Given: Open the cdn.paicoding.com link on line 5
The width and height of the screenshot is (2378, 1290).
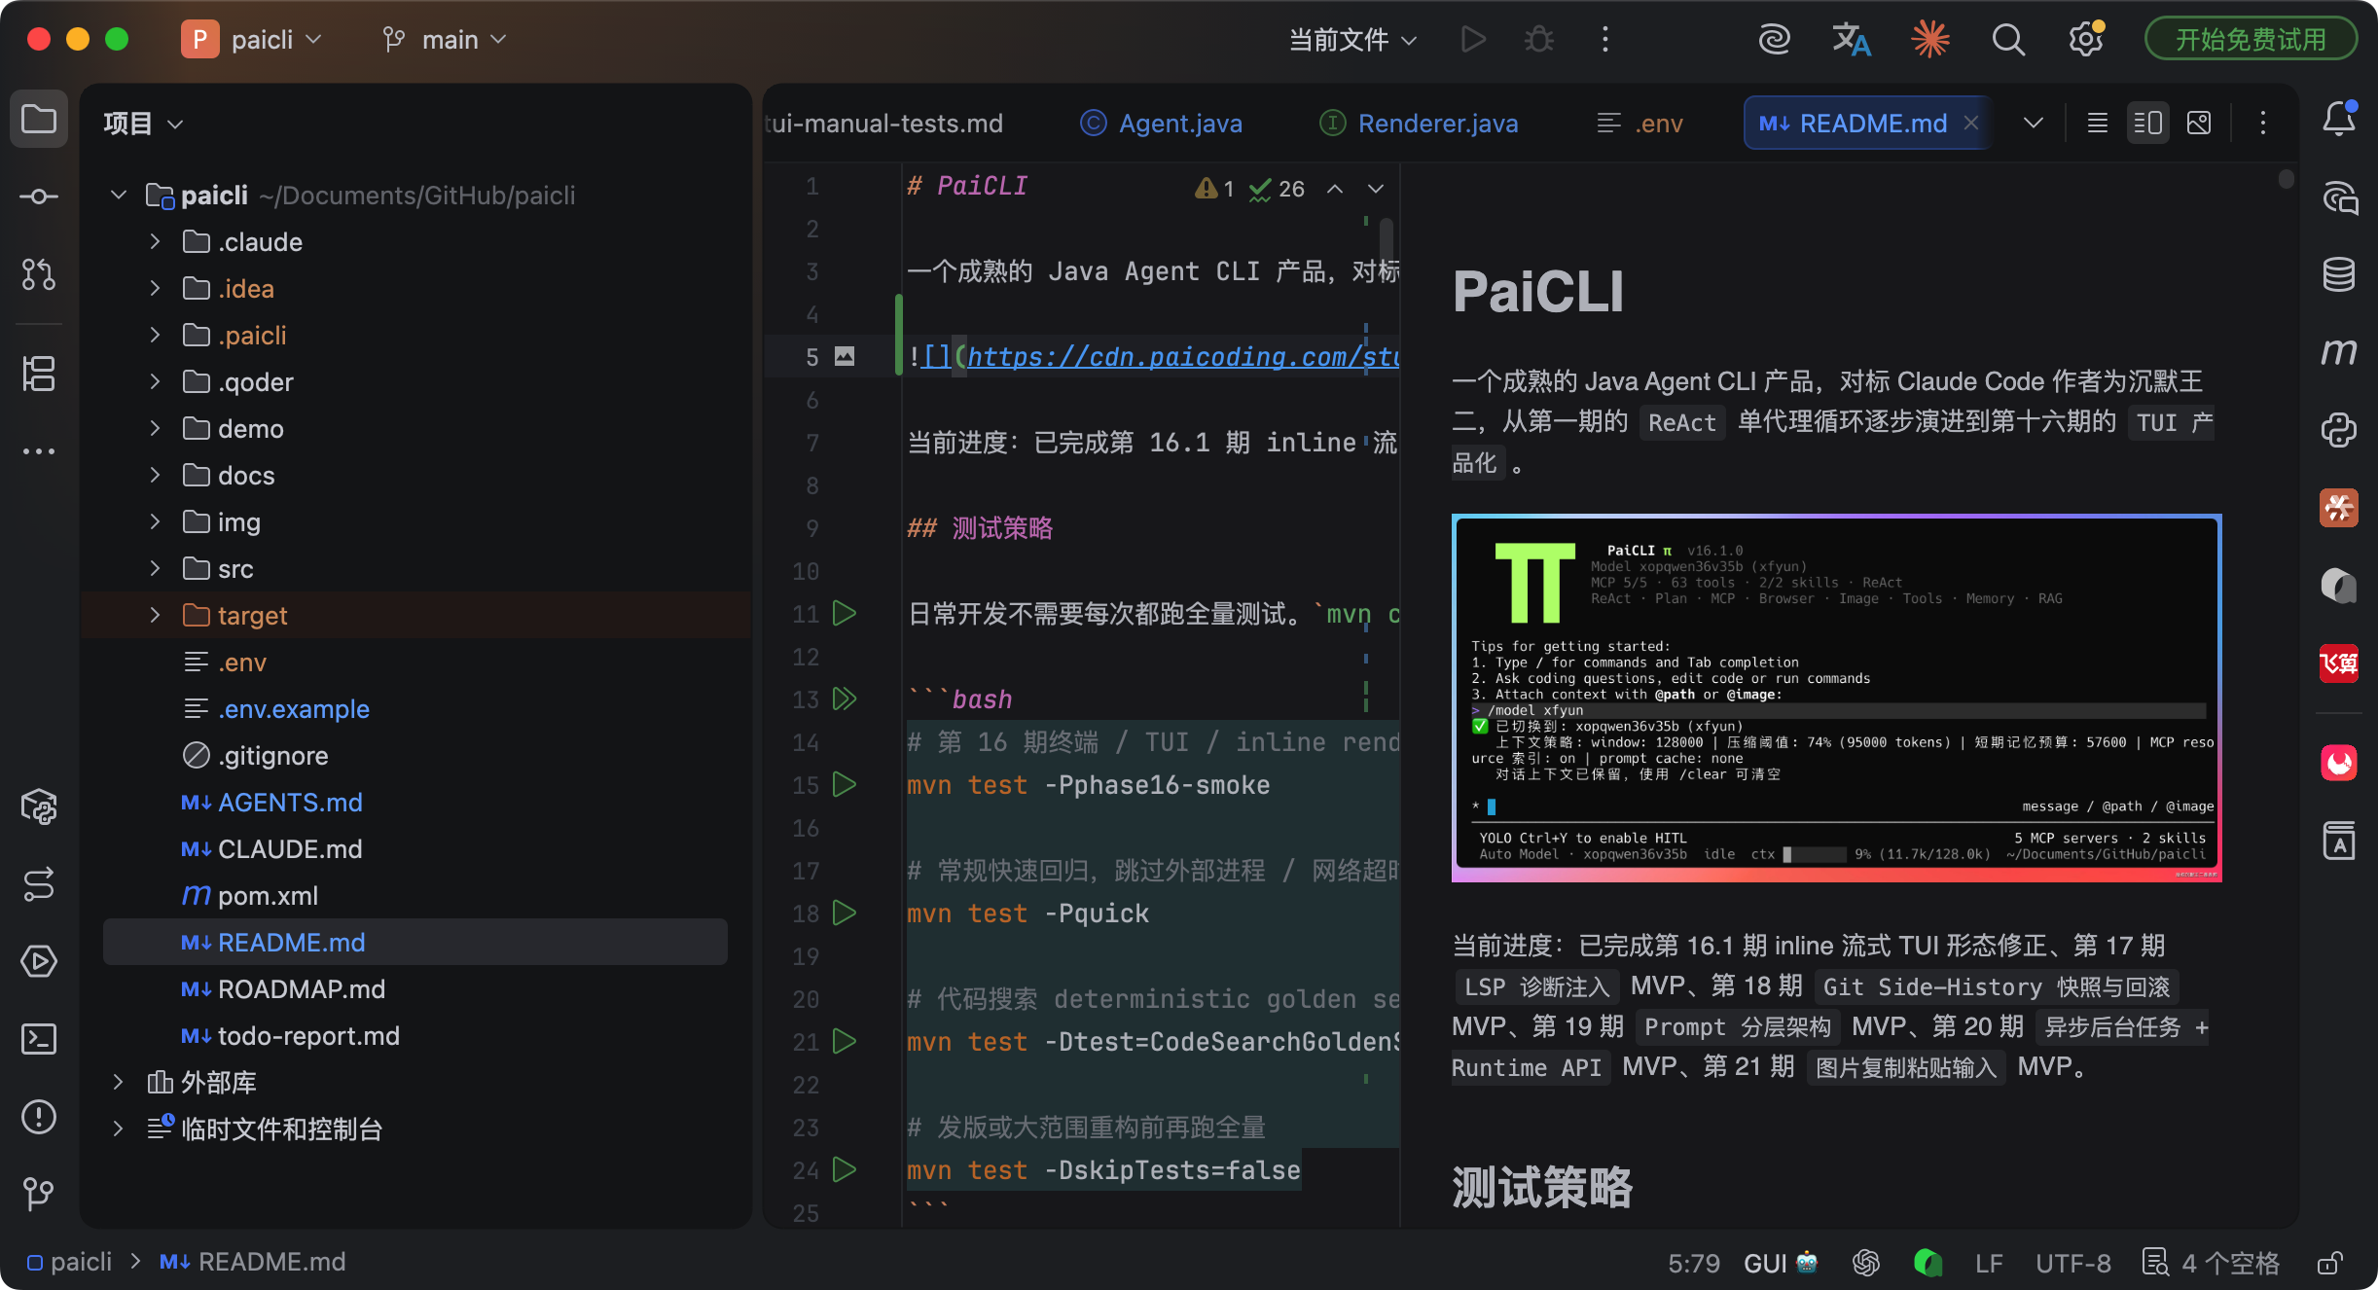Looking at the screenshot, I should [1182, 357].
